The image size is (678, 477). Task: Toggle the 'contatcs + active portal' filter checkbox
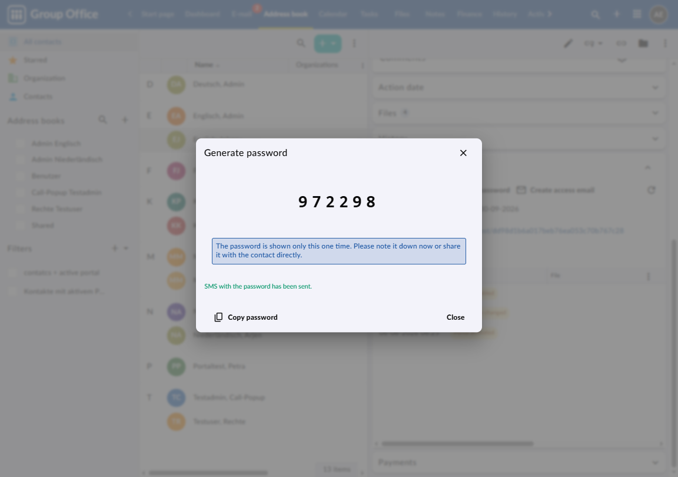tap(12, 273)
